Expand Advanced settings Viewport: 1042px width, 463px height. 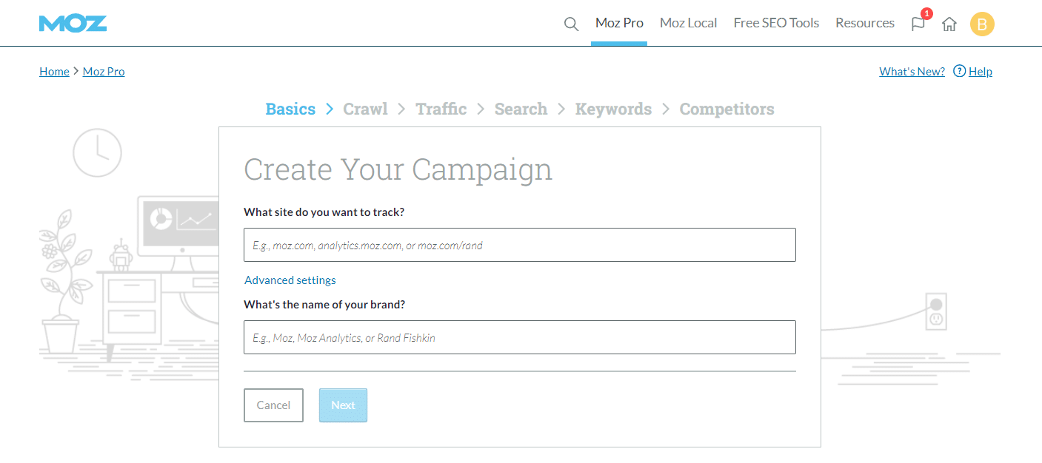point(290,280)
